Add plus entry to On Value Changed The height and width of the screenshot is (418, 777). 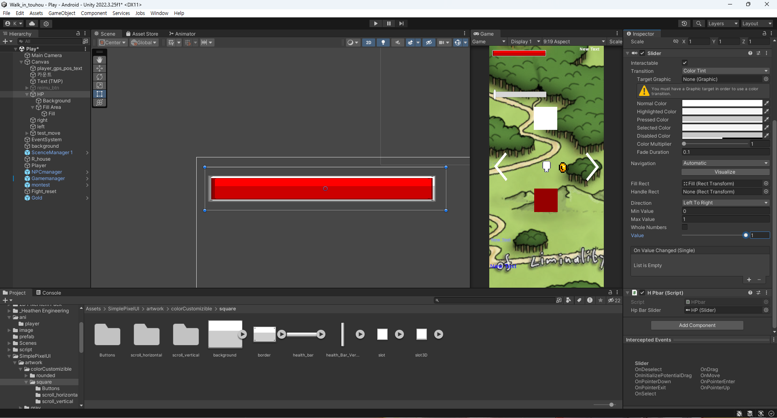[x=749, y=280]
